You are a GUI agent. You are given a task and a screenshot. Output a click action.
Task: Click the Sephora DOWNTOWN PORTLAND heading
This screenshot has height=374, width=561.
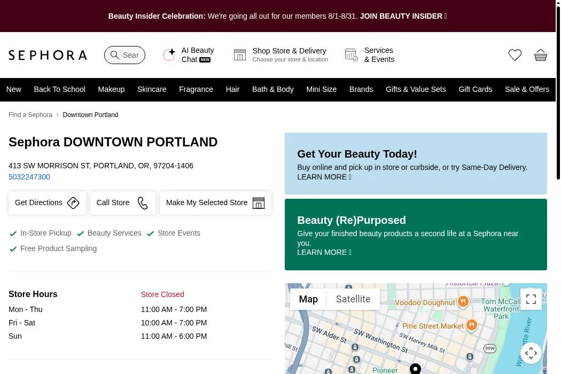click(113, 142)
